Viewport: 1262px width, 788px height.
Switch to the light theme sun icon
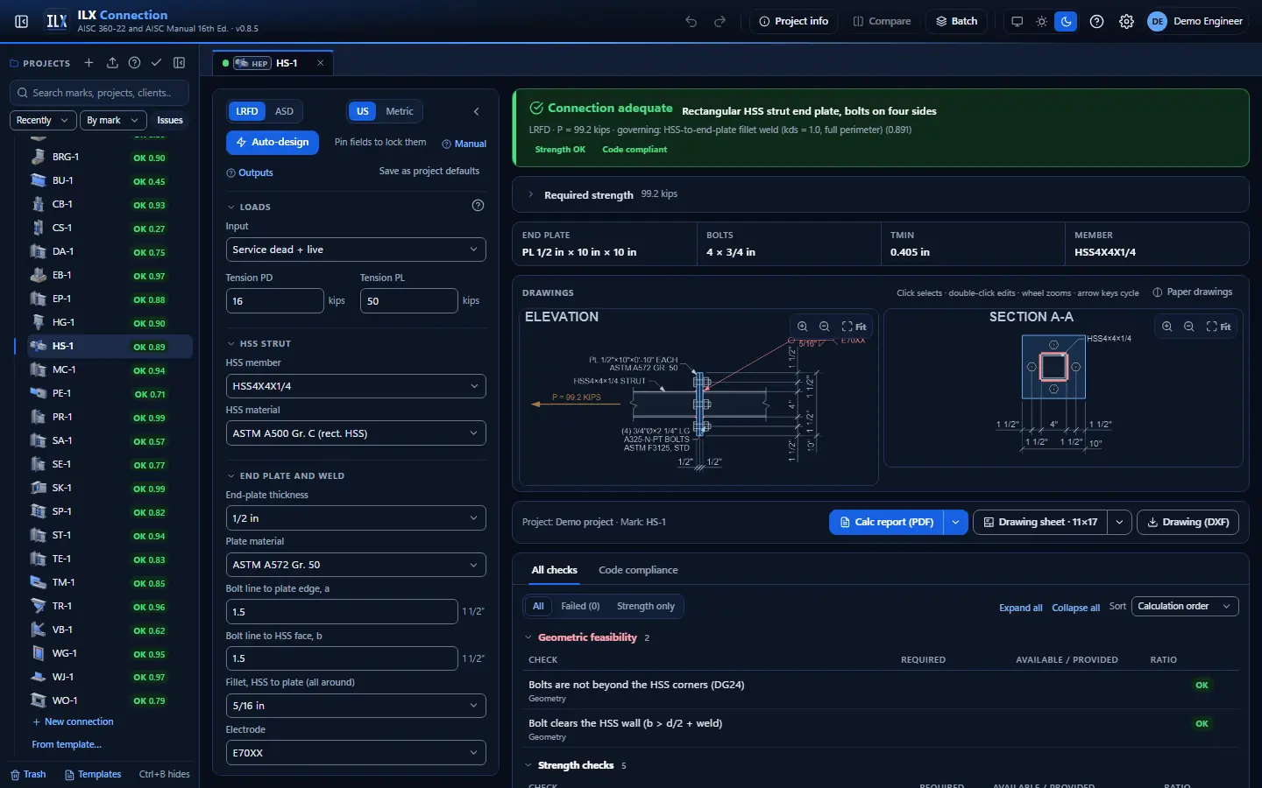[1041, 21]
